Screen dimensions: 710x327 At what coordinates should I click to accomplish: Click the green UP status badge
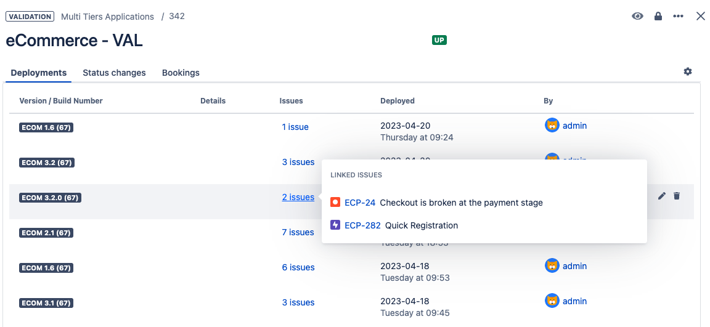(439, 41)
